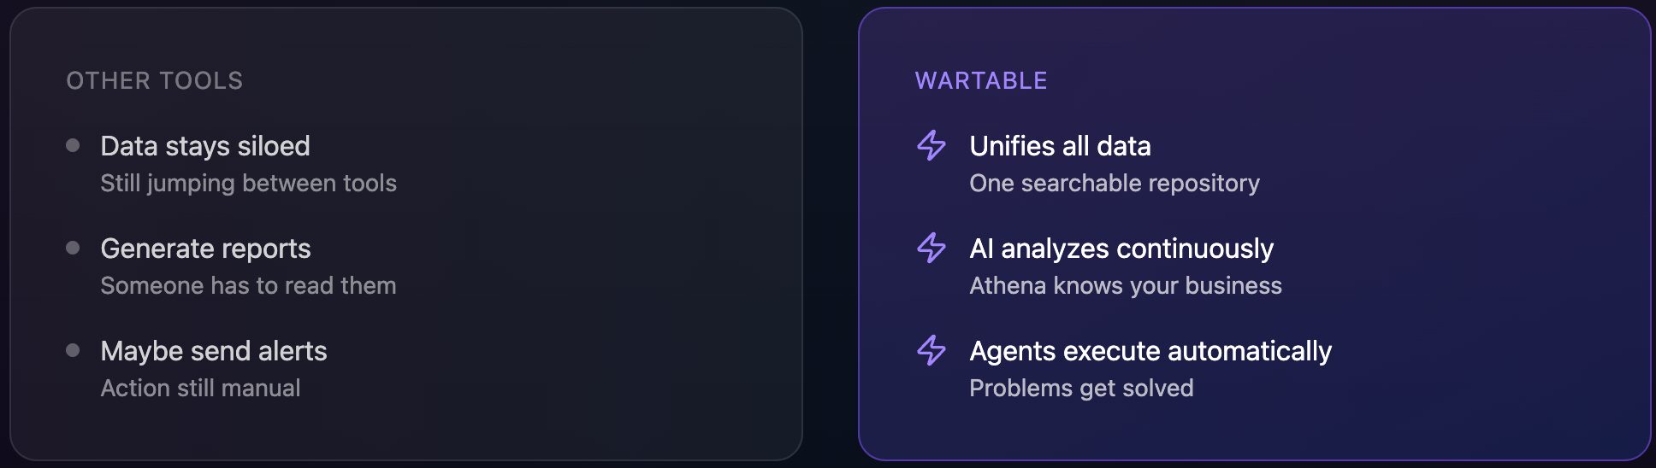Screen dimensions: 1656x468
Task: Click the gray bullet beside Generate reports
Action: click(x=73, y=248)
